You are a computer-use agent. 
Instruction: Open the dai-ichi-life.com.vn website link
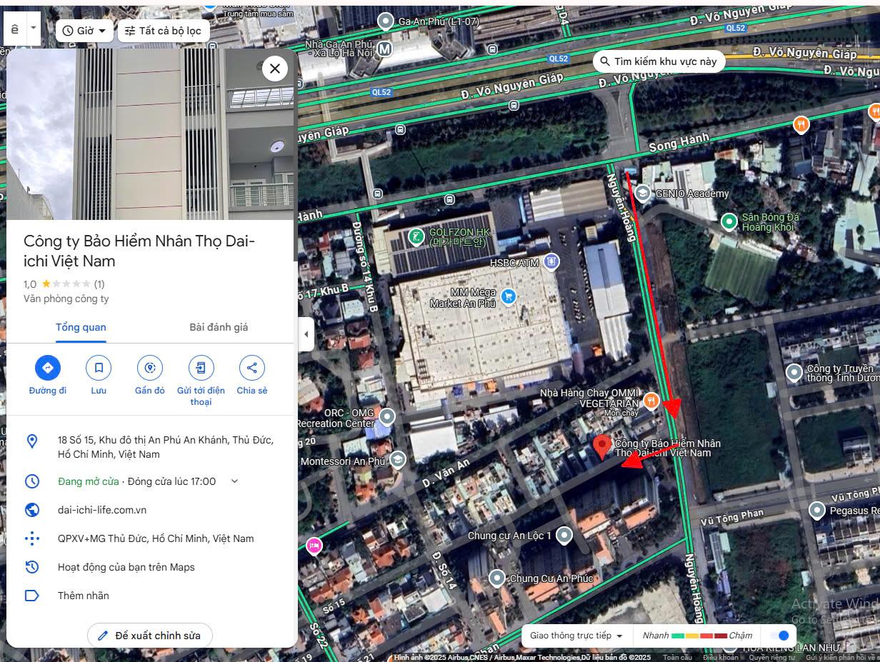102,510
